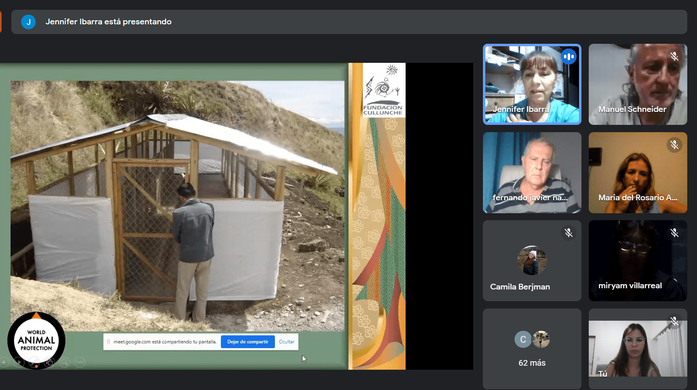The width and height of the screenshot is (697, 390).
Task: Click the zoom magnifier in slideshow controls
Action: [64, 362]
